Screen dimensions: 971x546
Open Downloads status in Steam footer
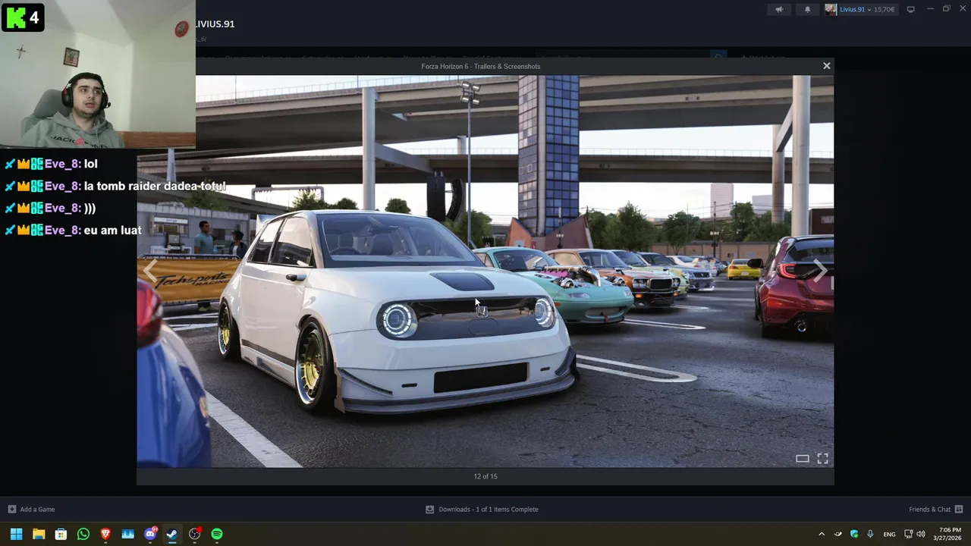[x=482, y=510]
